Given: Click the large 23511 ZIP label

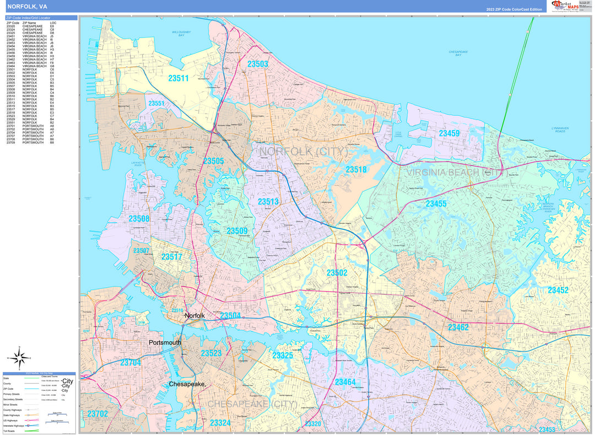Looking at the screenshot, I should click(x=178, y=79).
